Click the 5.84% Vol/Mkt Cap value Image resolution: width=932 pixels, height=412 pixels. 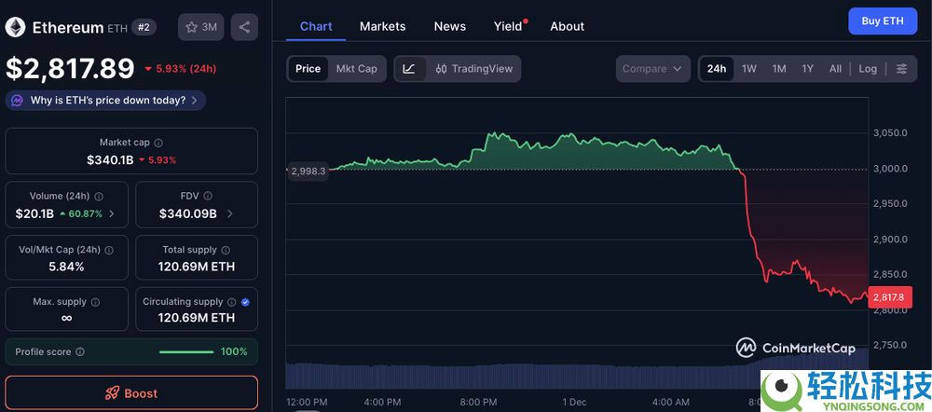[x=66, y=267]
